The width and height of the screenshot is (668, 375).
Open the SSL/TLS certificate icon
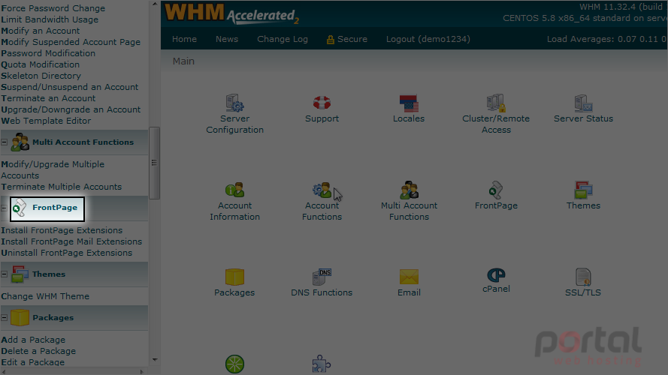tap(583, 277)
